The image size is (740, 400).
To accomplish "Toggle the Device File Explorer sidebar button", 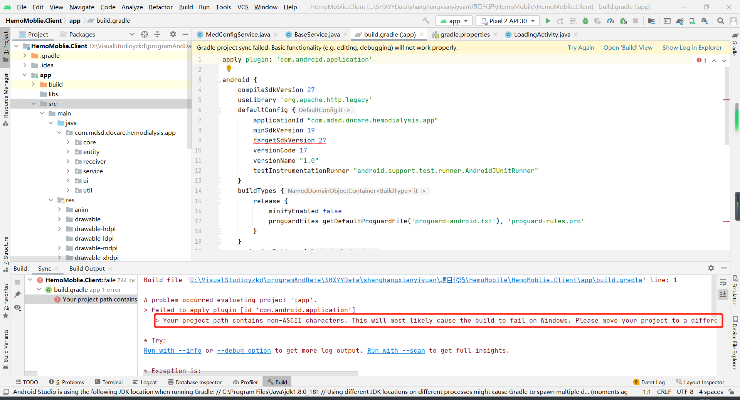I will (x=735, y=343).
